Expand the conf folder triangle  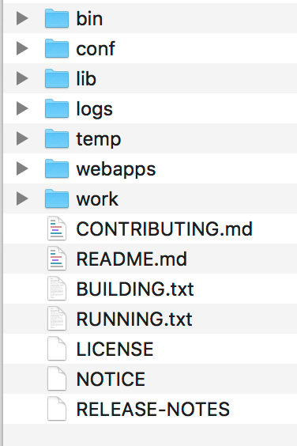22,48
